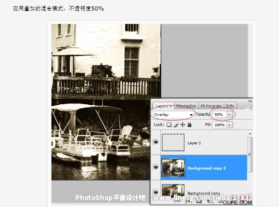279x207 pixels.
Task: Open the Histogram tab
Action: tap(211, 106)
